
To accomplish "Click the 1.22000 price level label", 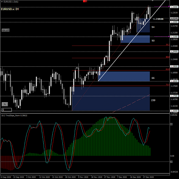I will [x=174, y=22].
